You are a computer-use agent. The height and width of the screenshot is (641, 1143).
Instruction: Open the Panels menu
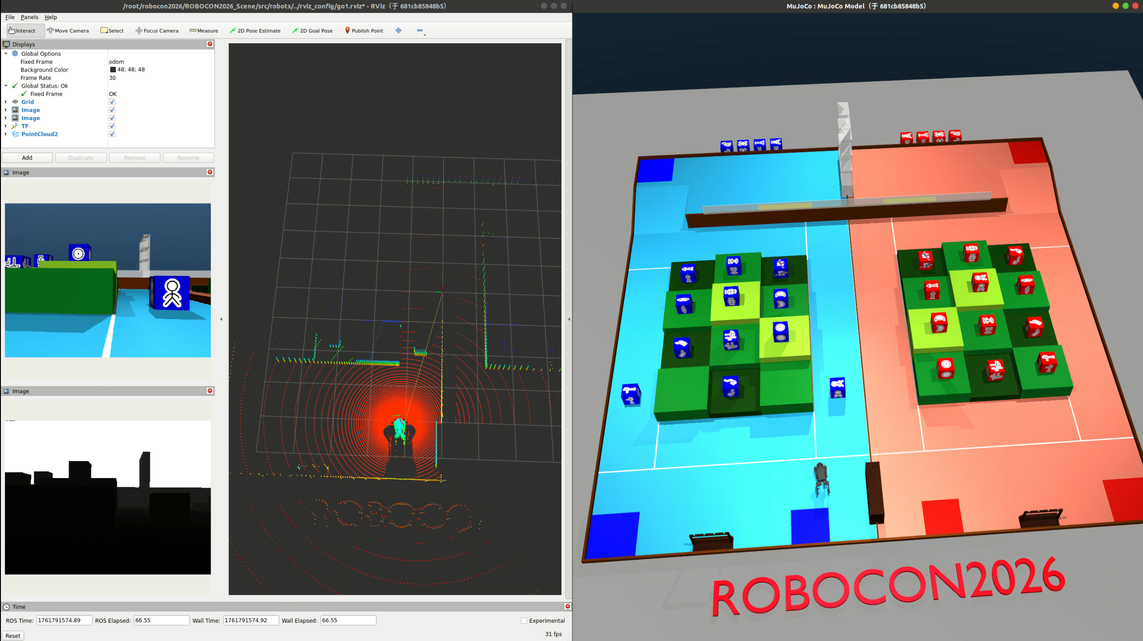pyautogui.click(x=29, y=17)
